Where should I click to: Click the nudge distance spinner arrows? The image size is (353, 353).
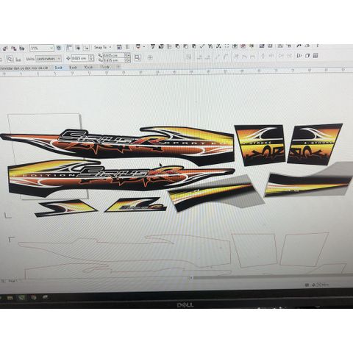[91, 58]
